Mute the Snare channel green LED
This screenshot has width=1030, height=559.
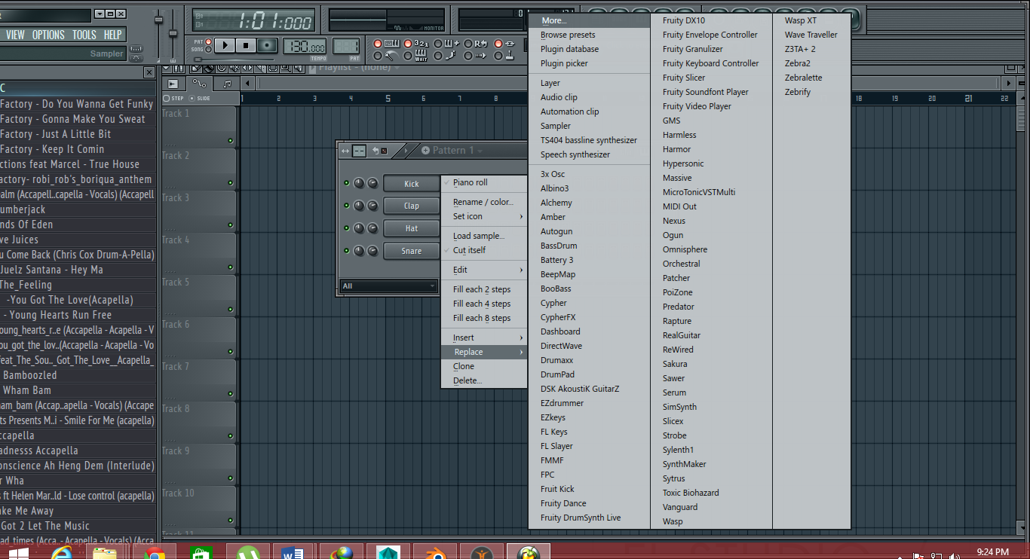(x=346, y=251)
